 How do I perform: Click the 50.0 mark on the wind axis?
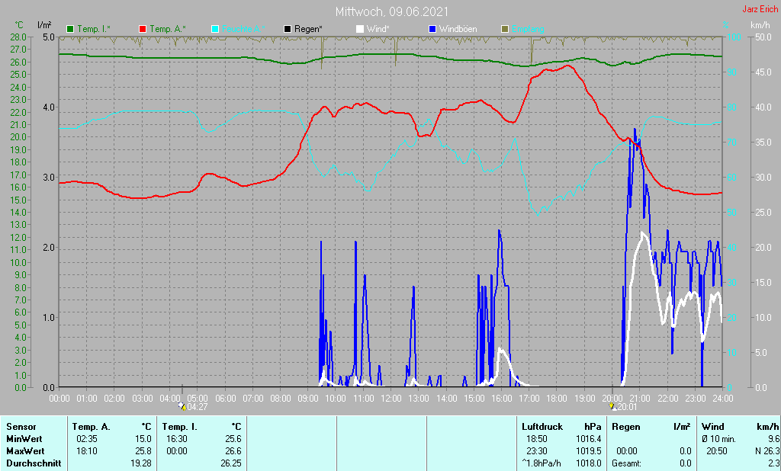763,37
